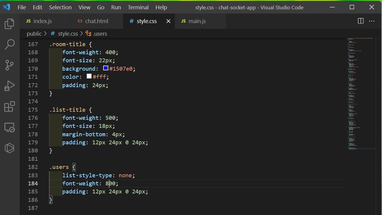Click the public breadcrumb folder
Screen dimensions: 382x215
tap(34, 34)
